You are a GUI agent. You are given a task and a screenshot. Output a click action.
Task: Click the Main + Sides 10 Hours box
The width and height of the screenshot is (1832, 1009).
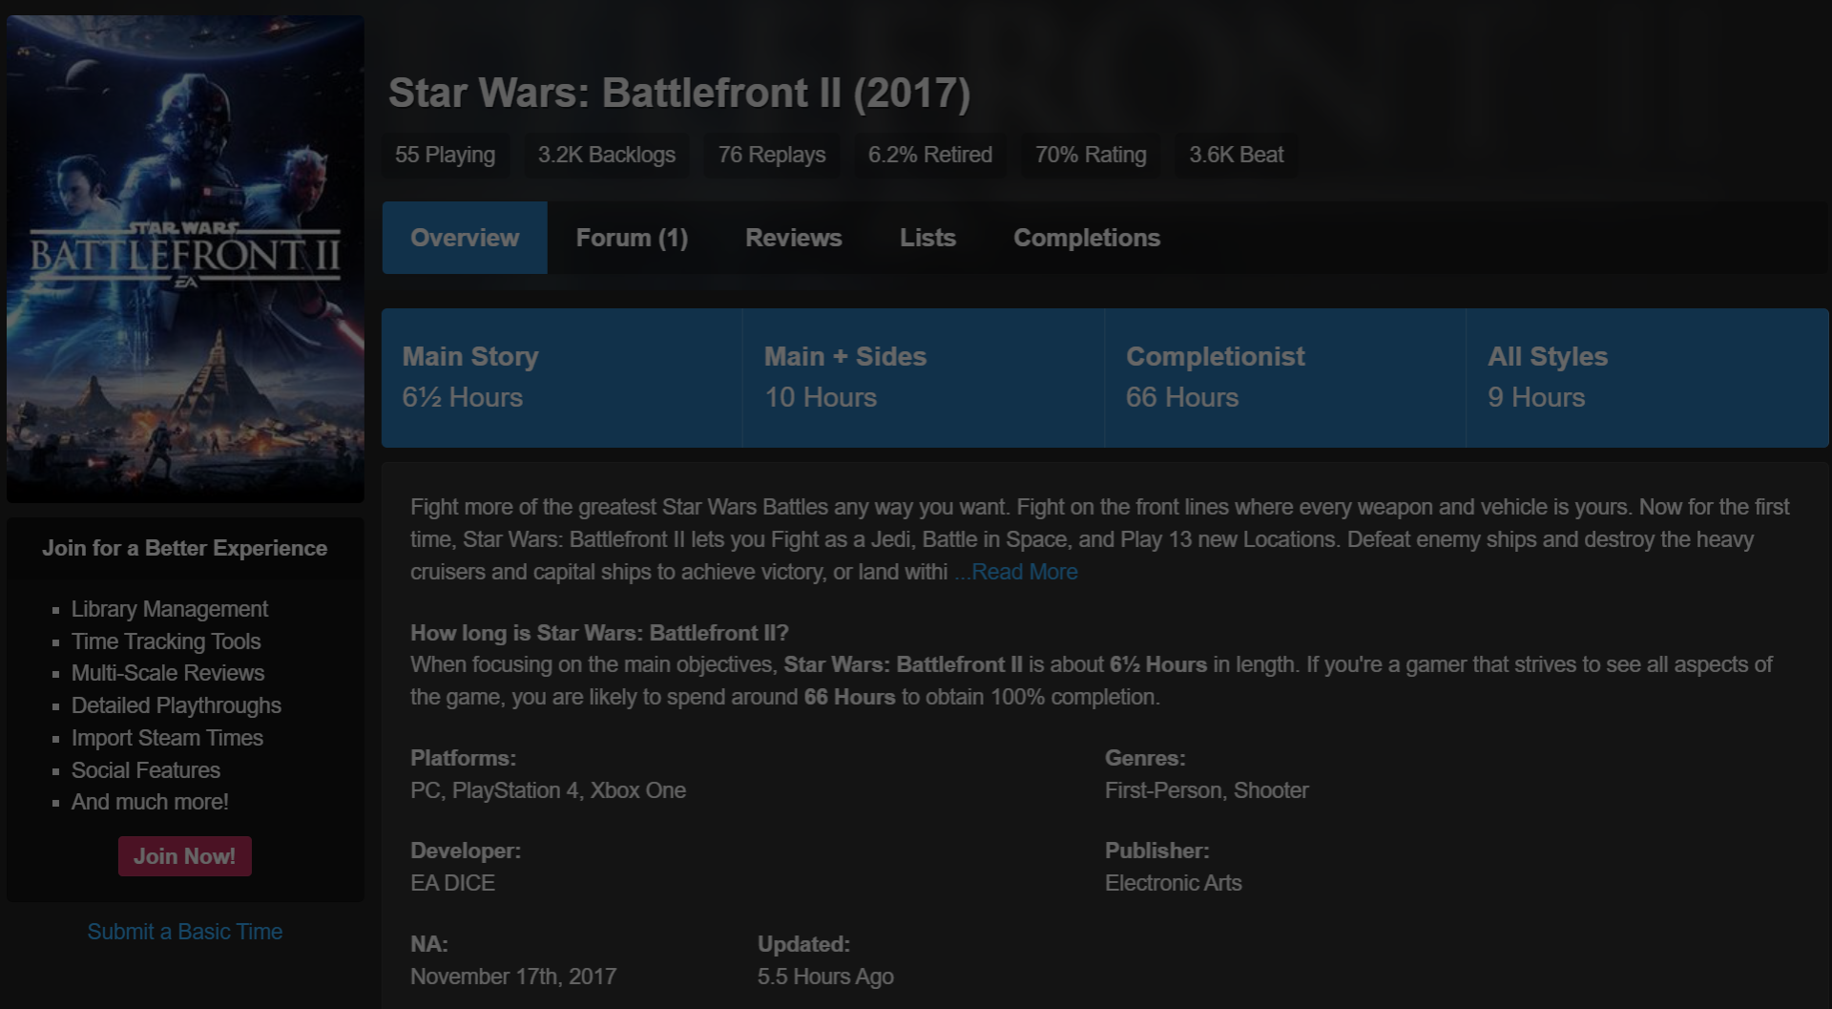924,378
